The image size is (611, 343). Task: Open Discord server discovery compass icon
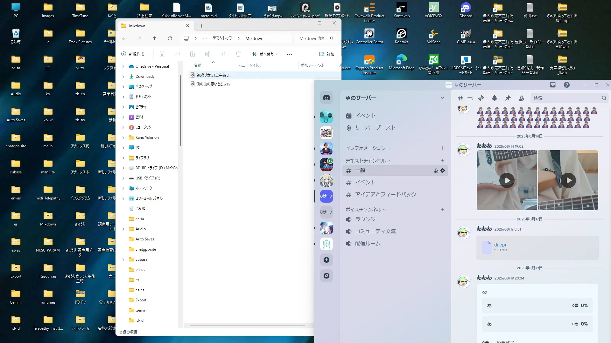(x=327, y=276)
